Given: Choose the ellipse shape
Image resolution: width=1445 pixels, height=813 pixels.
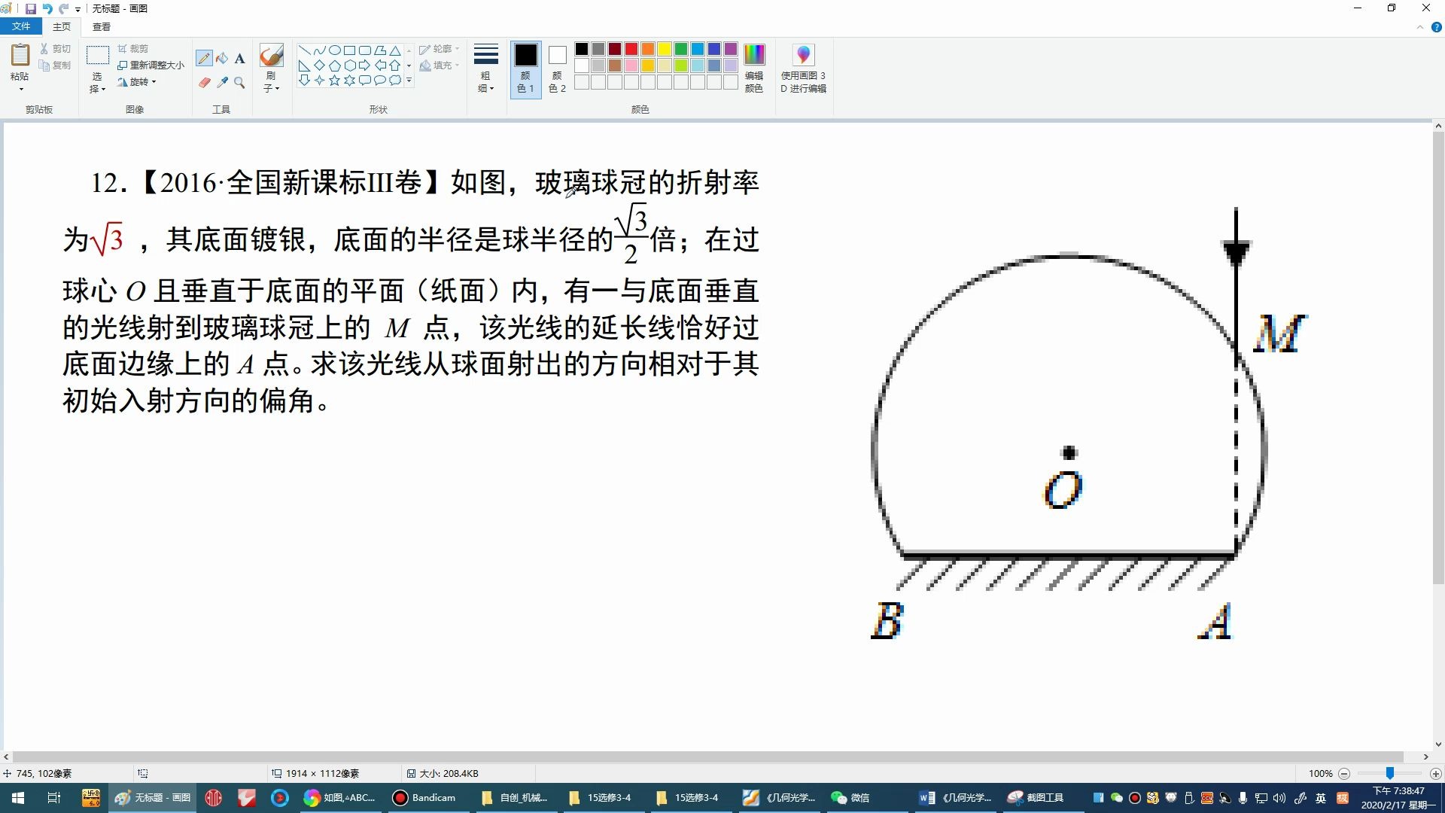Looking at the screenshot, I should point(334,50).
